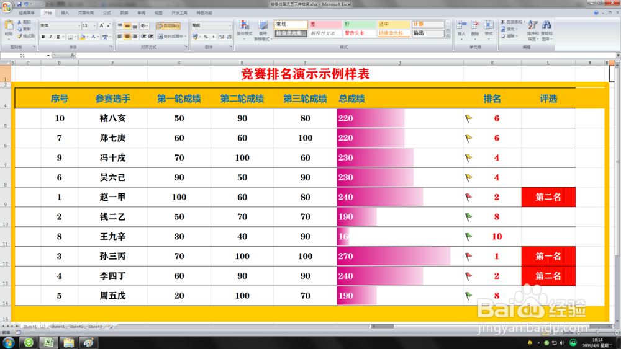Switch to Data (数据) tab
621x349 pixels.
tap(124, 13)
